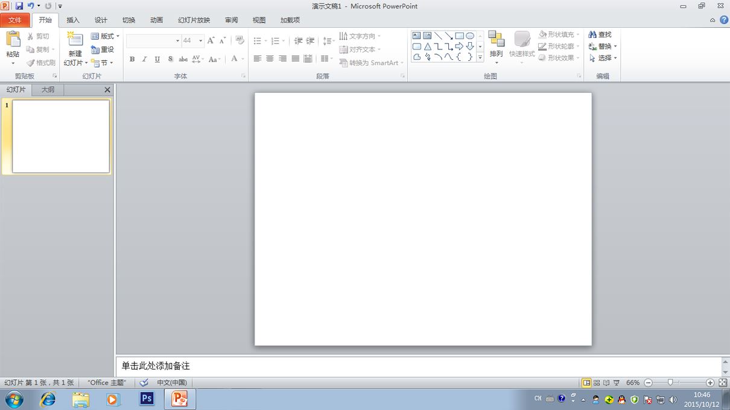The height and width of the screenshot is (410, 730).
Task: Click the zoom slider handle
Action: pos(670,382)
